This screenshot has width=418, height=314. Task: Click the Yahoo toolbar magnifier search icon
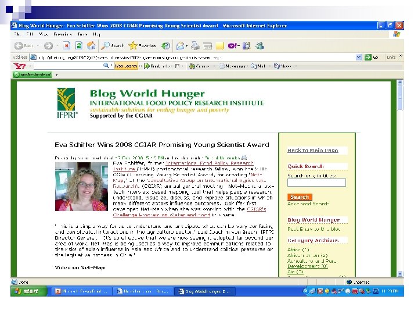click(x=106, y=66)
